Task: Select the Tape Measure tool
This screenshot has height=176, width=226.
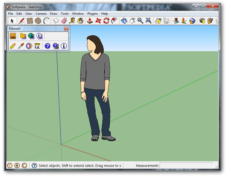Action: tap(72, 21)
